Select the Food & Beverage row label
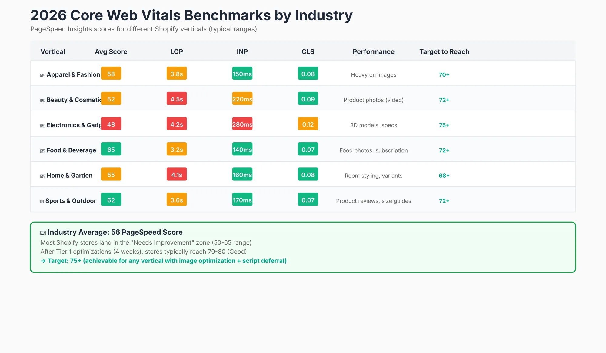Screen dimensions: 606x353 point(71,150)
